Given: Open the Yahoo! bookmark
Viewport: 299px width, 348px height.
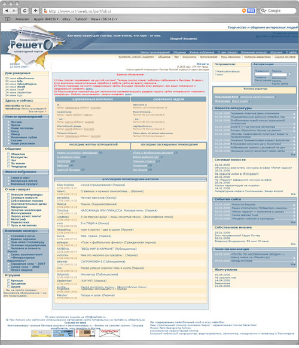Looking at the screenshot, I should pyautogui.click(x=81, y=19).
